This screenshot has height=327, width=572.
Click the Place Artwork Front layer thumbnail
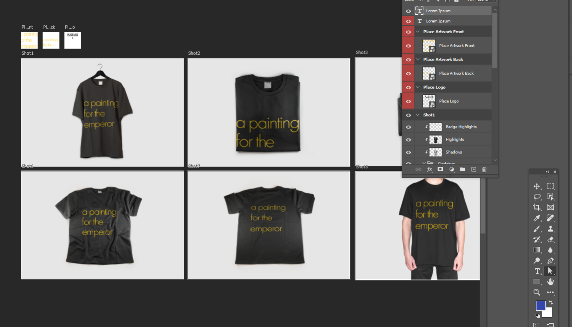point(429,45)
